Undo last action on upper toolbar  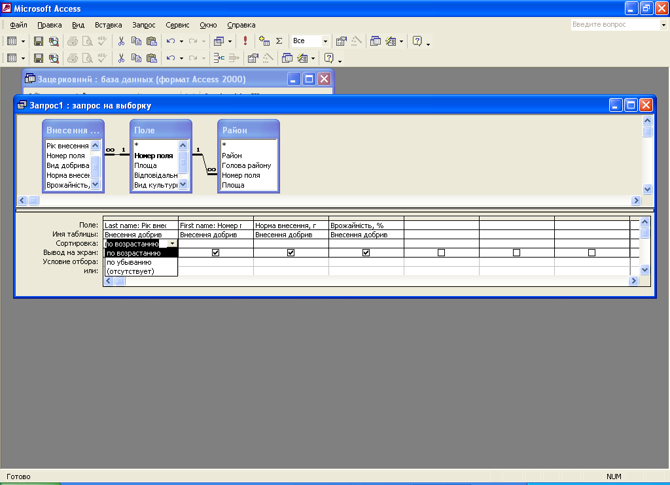[171, 41]
